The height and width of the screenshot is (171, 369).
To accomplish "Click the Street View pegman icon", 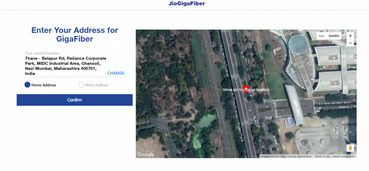I will (x=350, y=148).
